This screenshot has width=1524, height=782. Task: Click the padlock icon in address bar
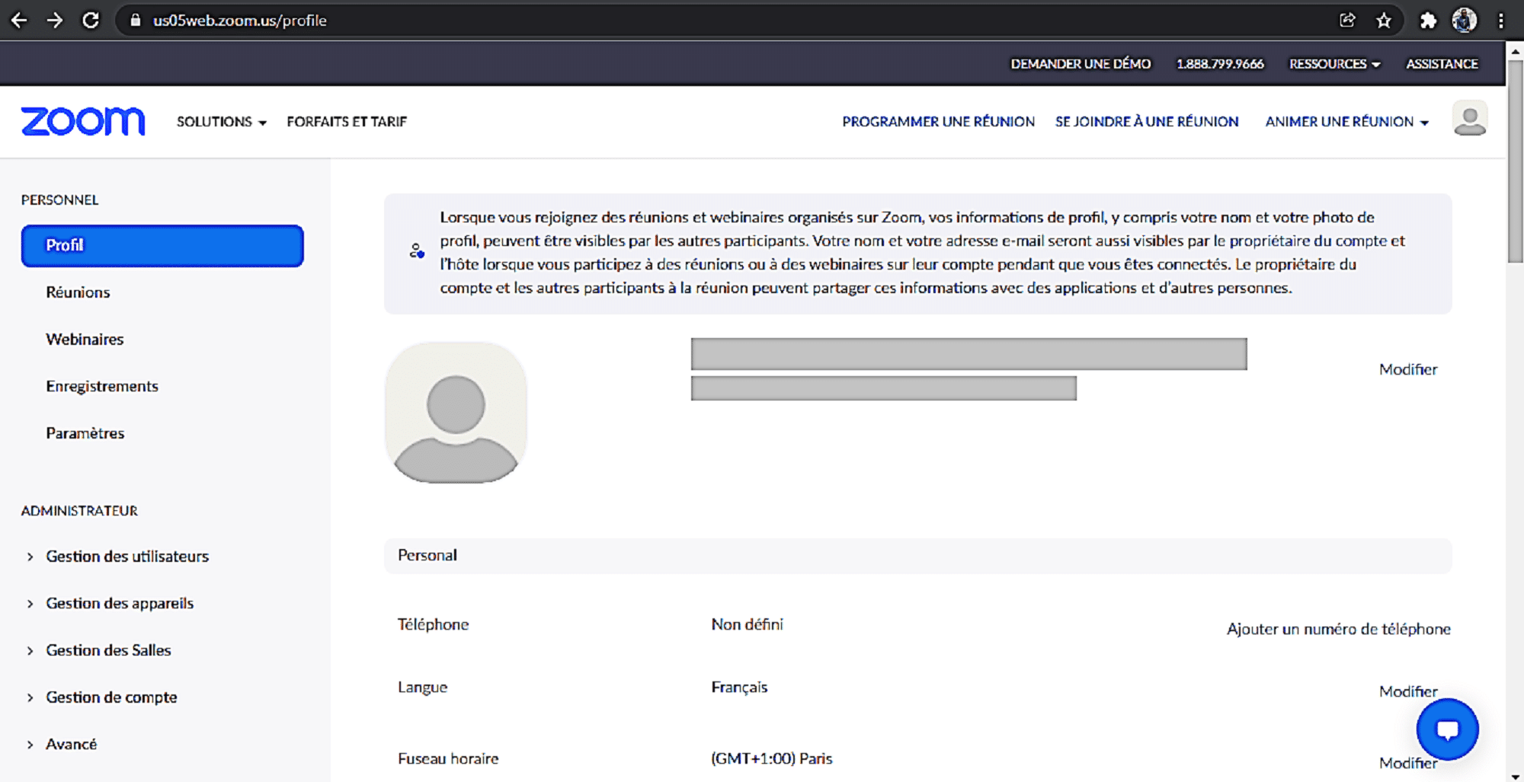tap(136, 21)
